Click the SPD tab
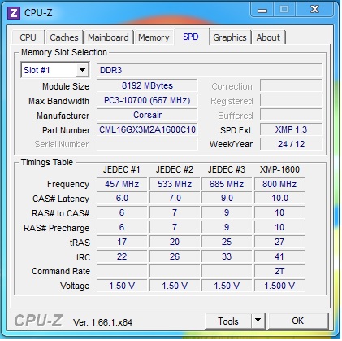Image resolution: width=342 pixels, height=341 pixels. coord(191,37)
